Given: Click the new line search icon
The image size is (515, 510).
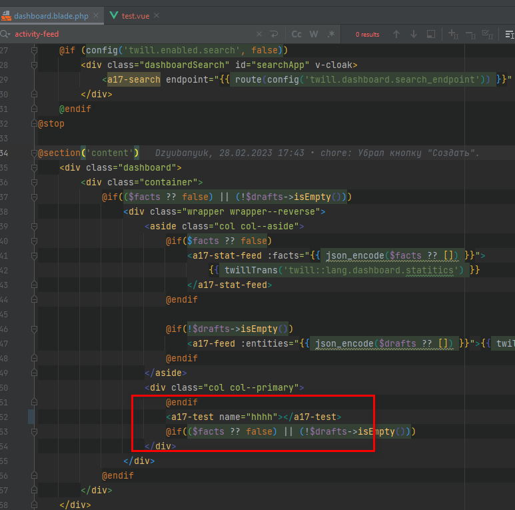Looking at the screenshot, I should pos(274,34).
